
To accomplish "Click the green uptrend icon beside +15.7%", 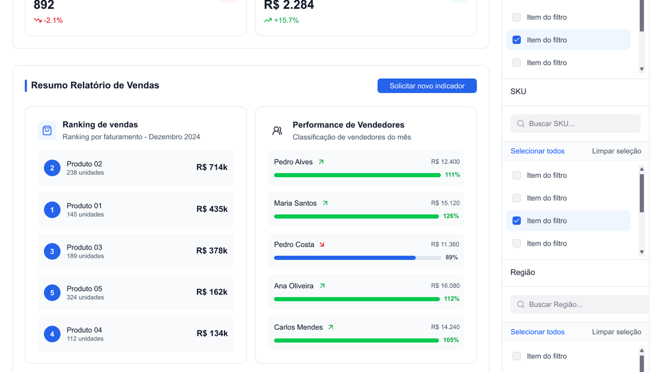I will (x=268, y=20).
